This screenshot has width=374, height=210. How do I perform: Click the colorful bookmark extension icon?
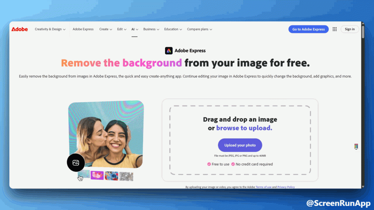click(x=356, y=147)
